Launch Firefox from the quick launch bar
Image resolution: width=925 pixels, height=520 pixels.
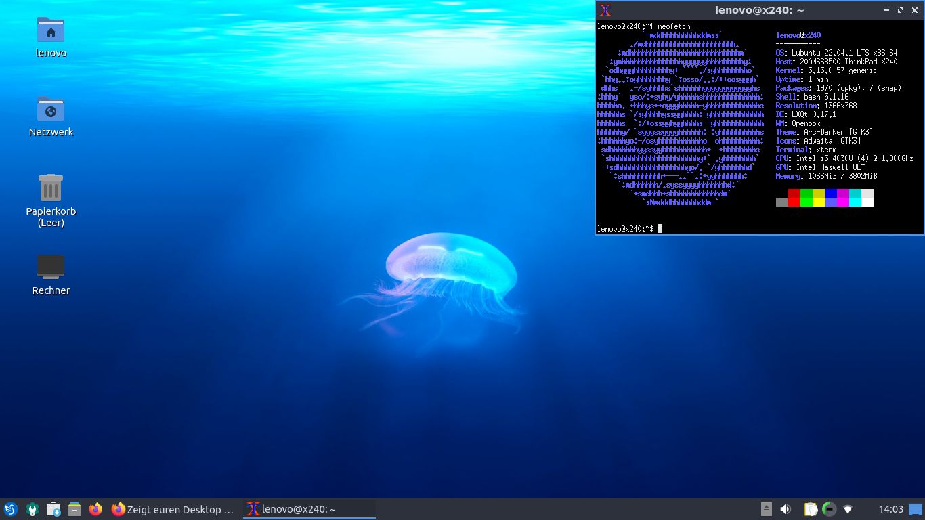95,509
